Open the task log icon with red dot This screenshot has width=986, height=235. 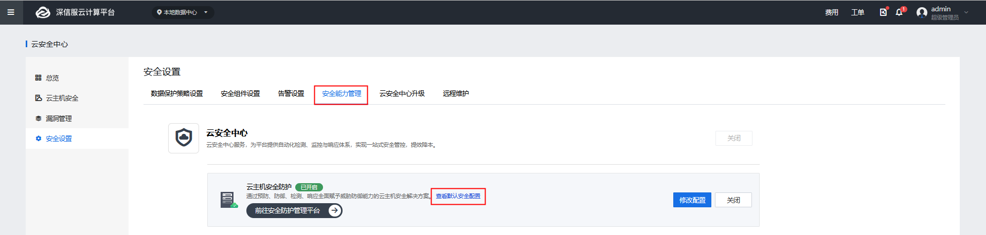883,12
